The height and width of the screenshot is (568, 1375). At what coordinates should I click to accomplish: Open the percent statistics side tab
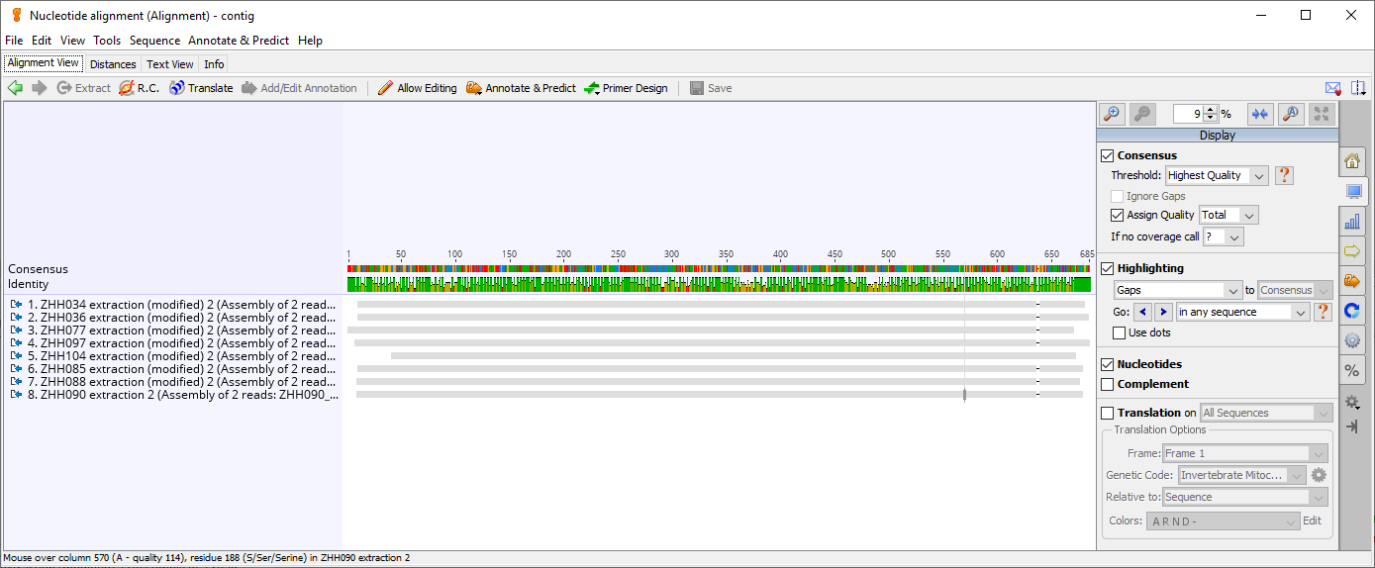(x=1352, y=370)
